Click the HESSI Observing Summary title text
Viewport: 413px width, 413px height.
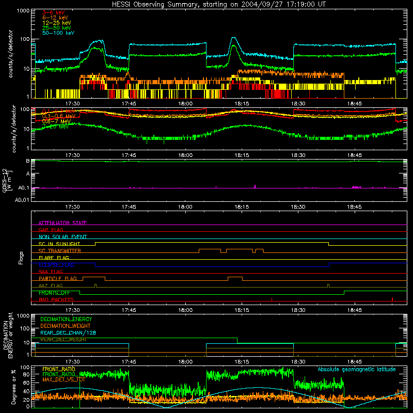click(218, 5)
